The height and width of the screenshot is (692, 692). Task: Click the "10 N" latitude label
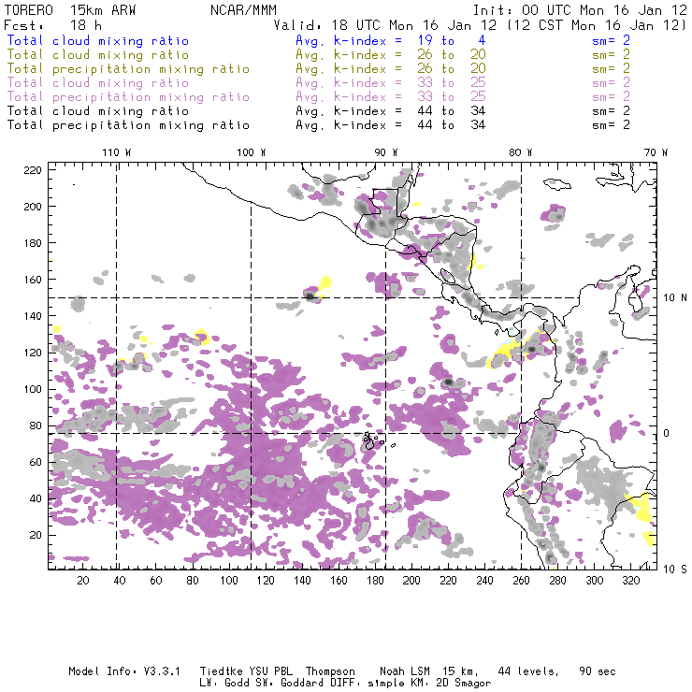[x=675, y=298]
